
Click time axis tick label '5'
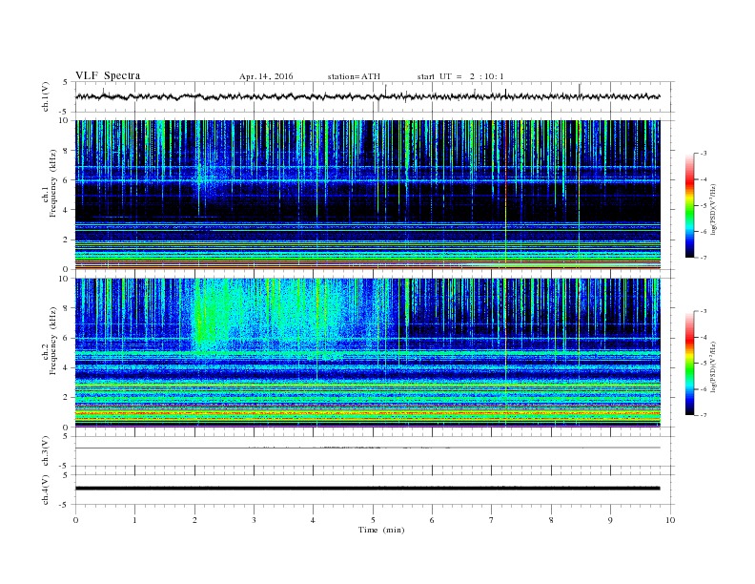[373, 520]
